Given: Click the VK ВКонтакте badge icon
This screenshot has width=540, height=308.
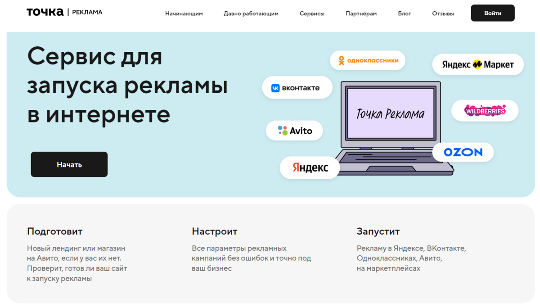Looking at the screenshot, I should pyautogui.click(x=297, y=87).
